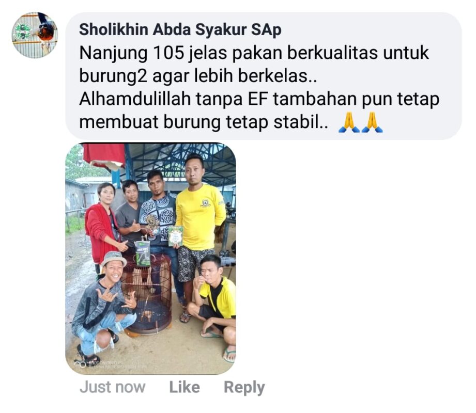
Task: Open the "Just now" timestamp link
Action: tap(112, 387)
